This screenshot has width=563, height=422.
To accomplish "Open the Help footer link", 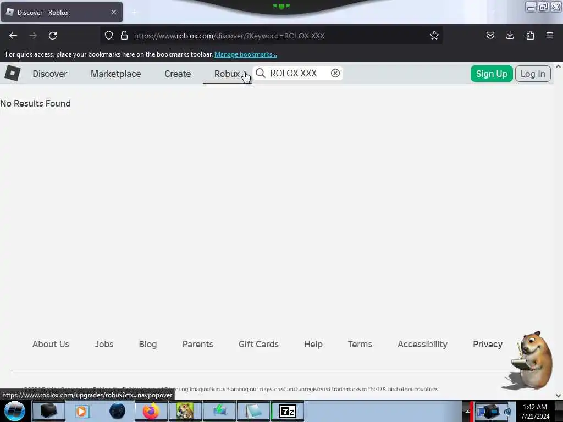I will 313,344.
